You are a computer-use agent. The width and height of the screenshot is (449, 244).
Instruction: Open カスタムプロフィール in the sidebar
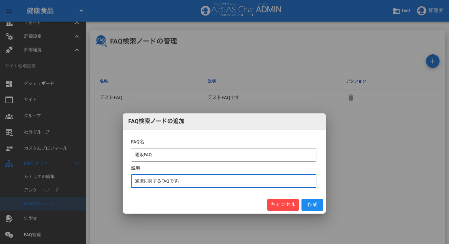[x=45, y=148]
